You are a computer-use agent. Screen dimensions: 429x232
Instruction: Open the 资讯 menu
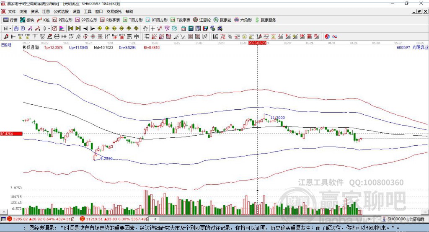pos(34,11)
